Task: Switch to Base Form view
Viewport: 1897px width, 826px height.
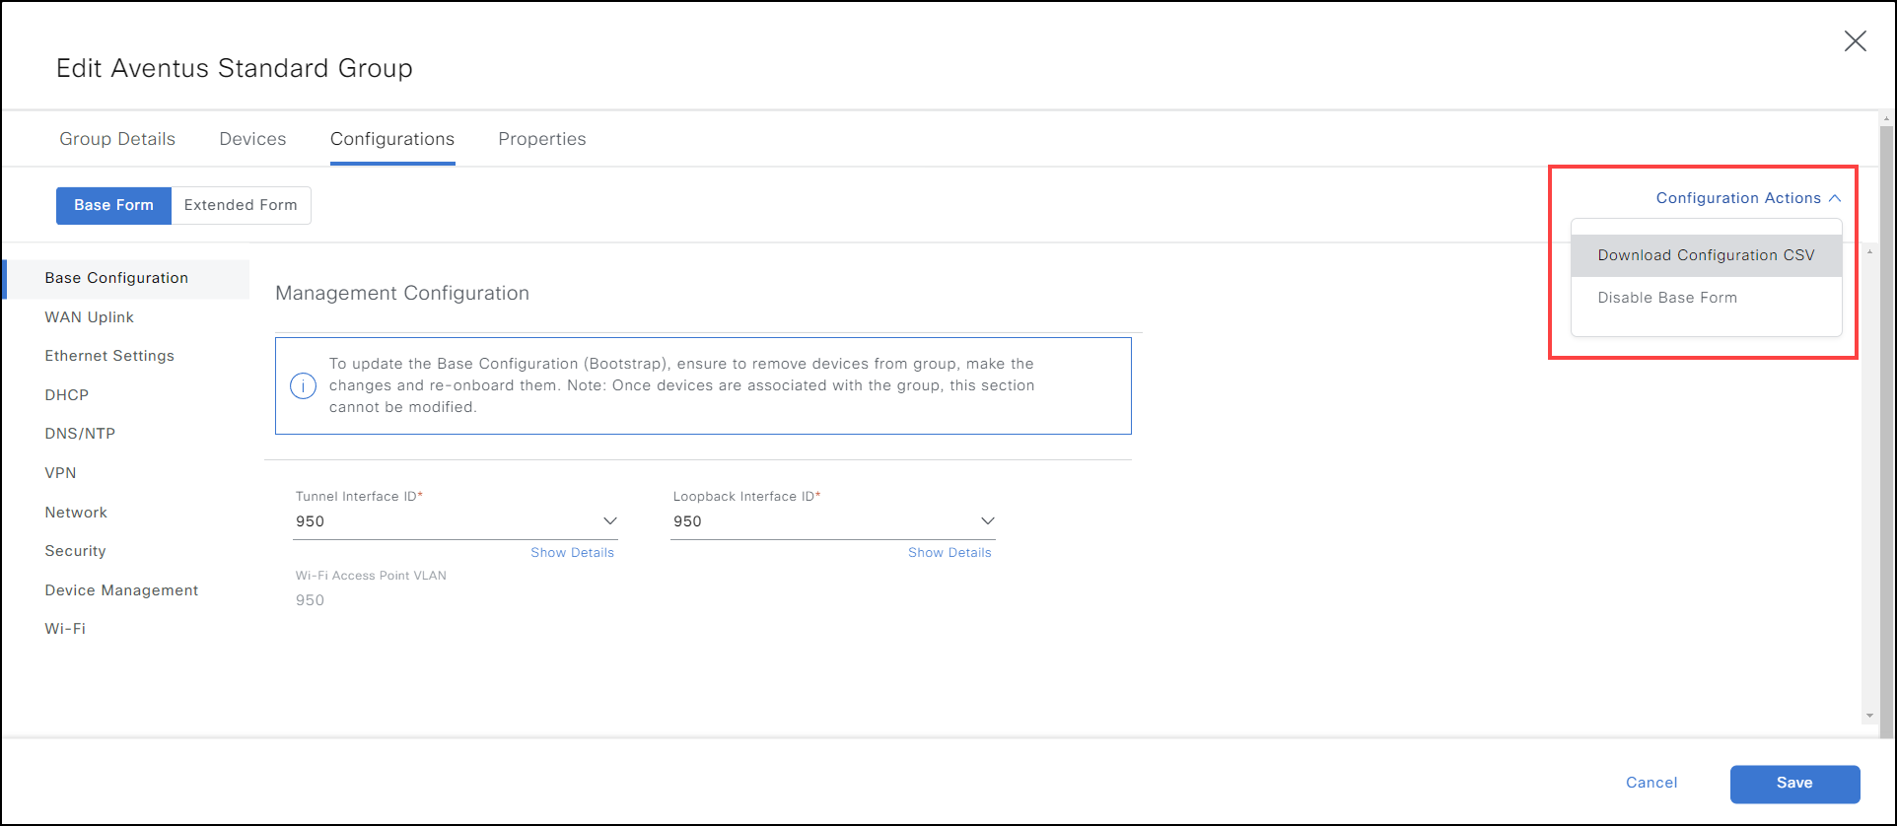Action: coord(113,205)
